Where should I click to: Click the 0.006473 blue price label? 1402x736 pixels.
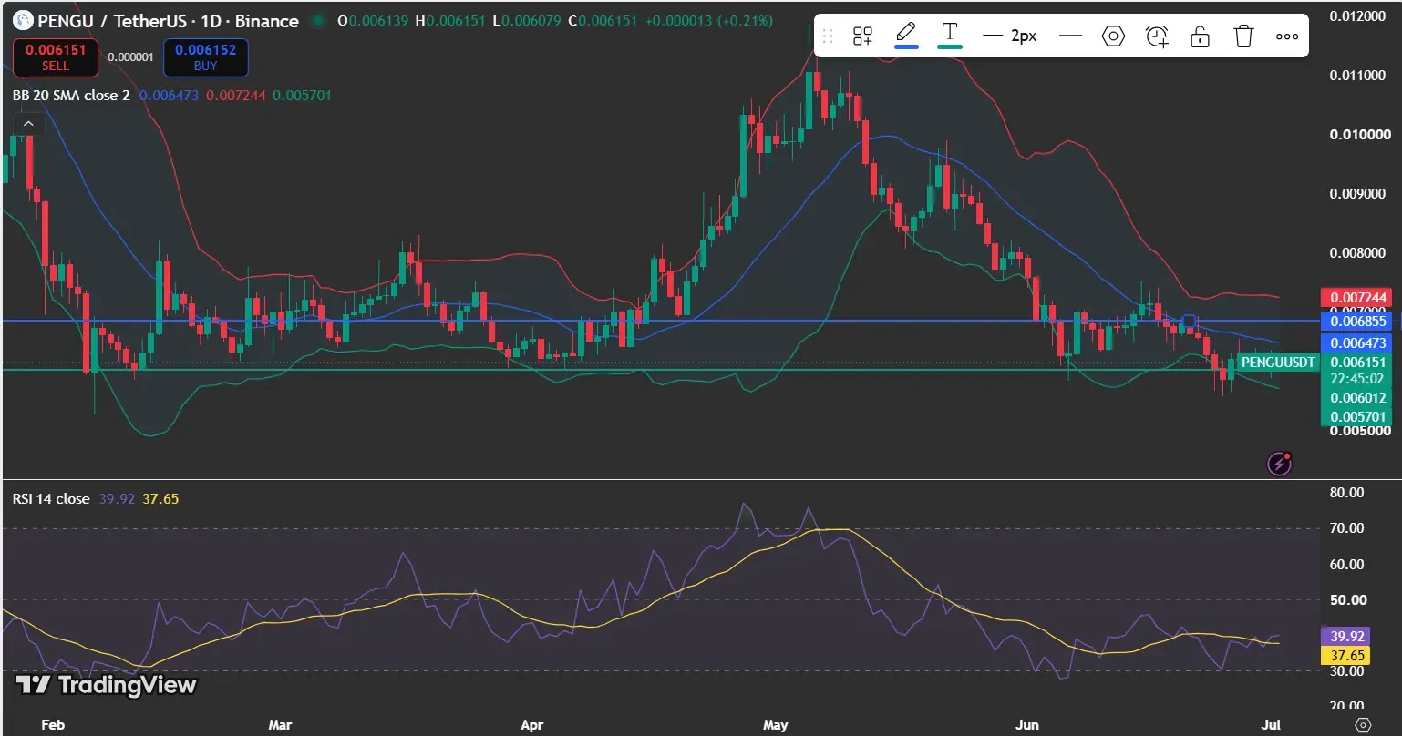[x=1356, y=343]
